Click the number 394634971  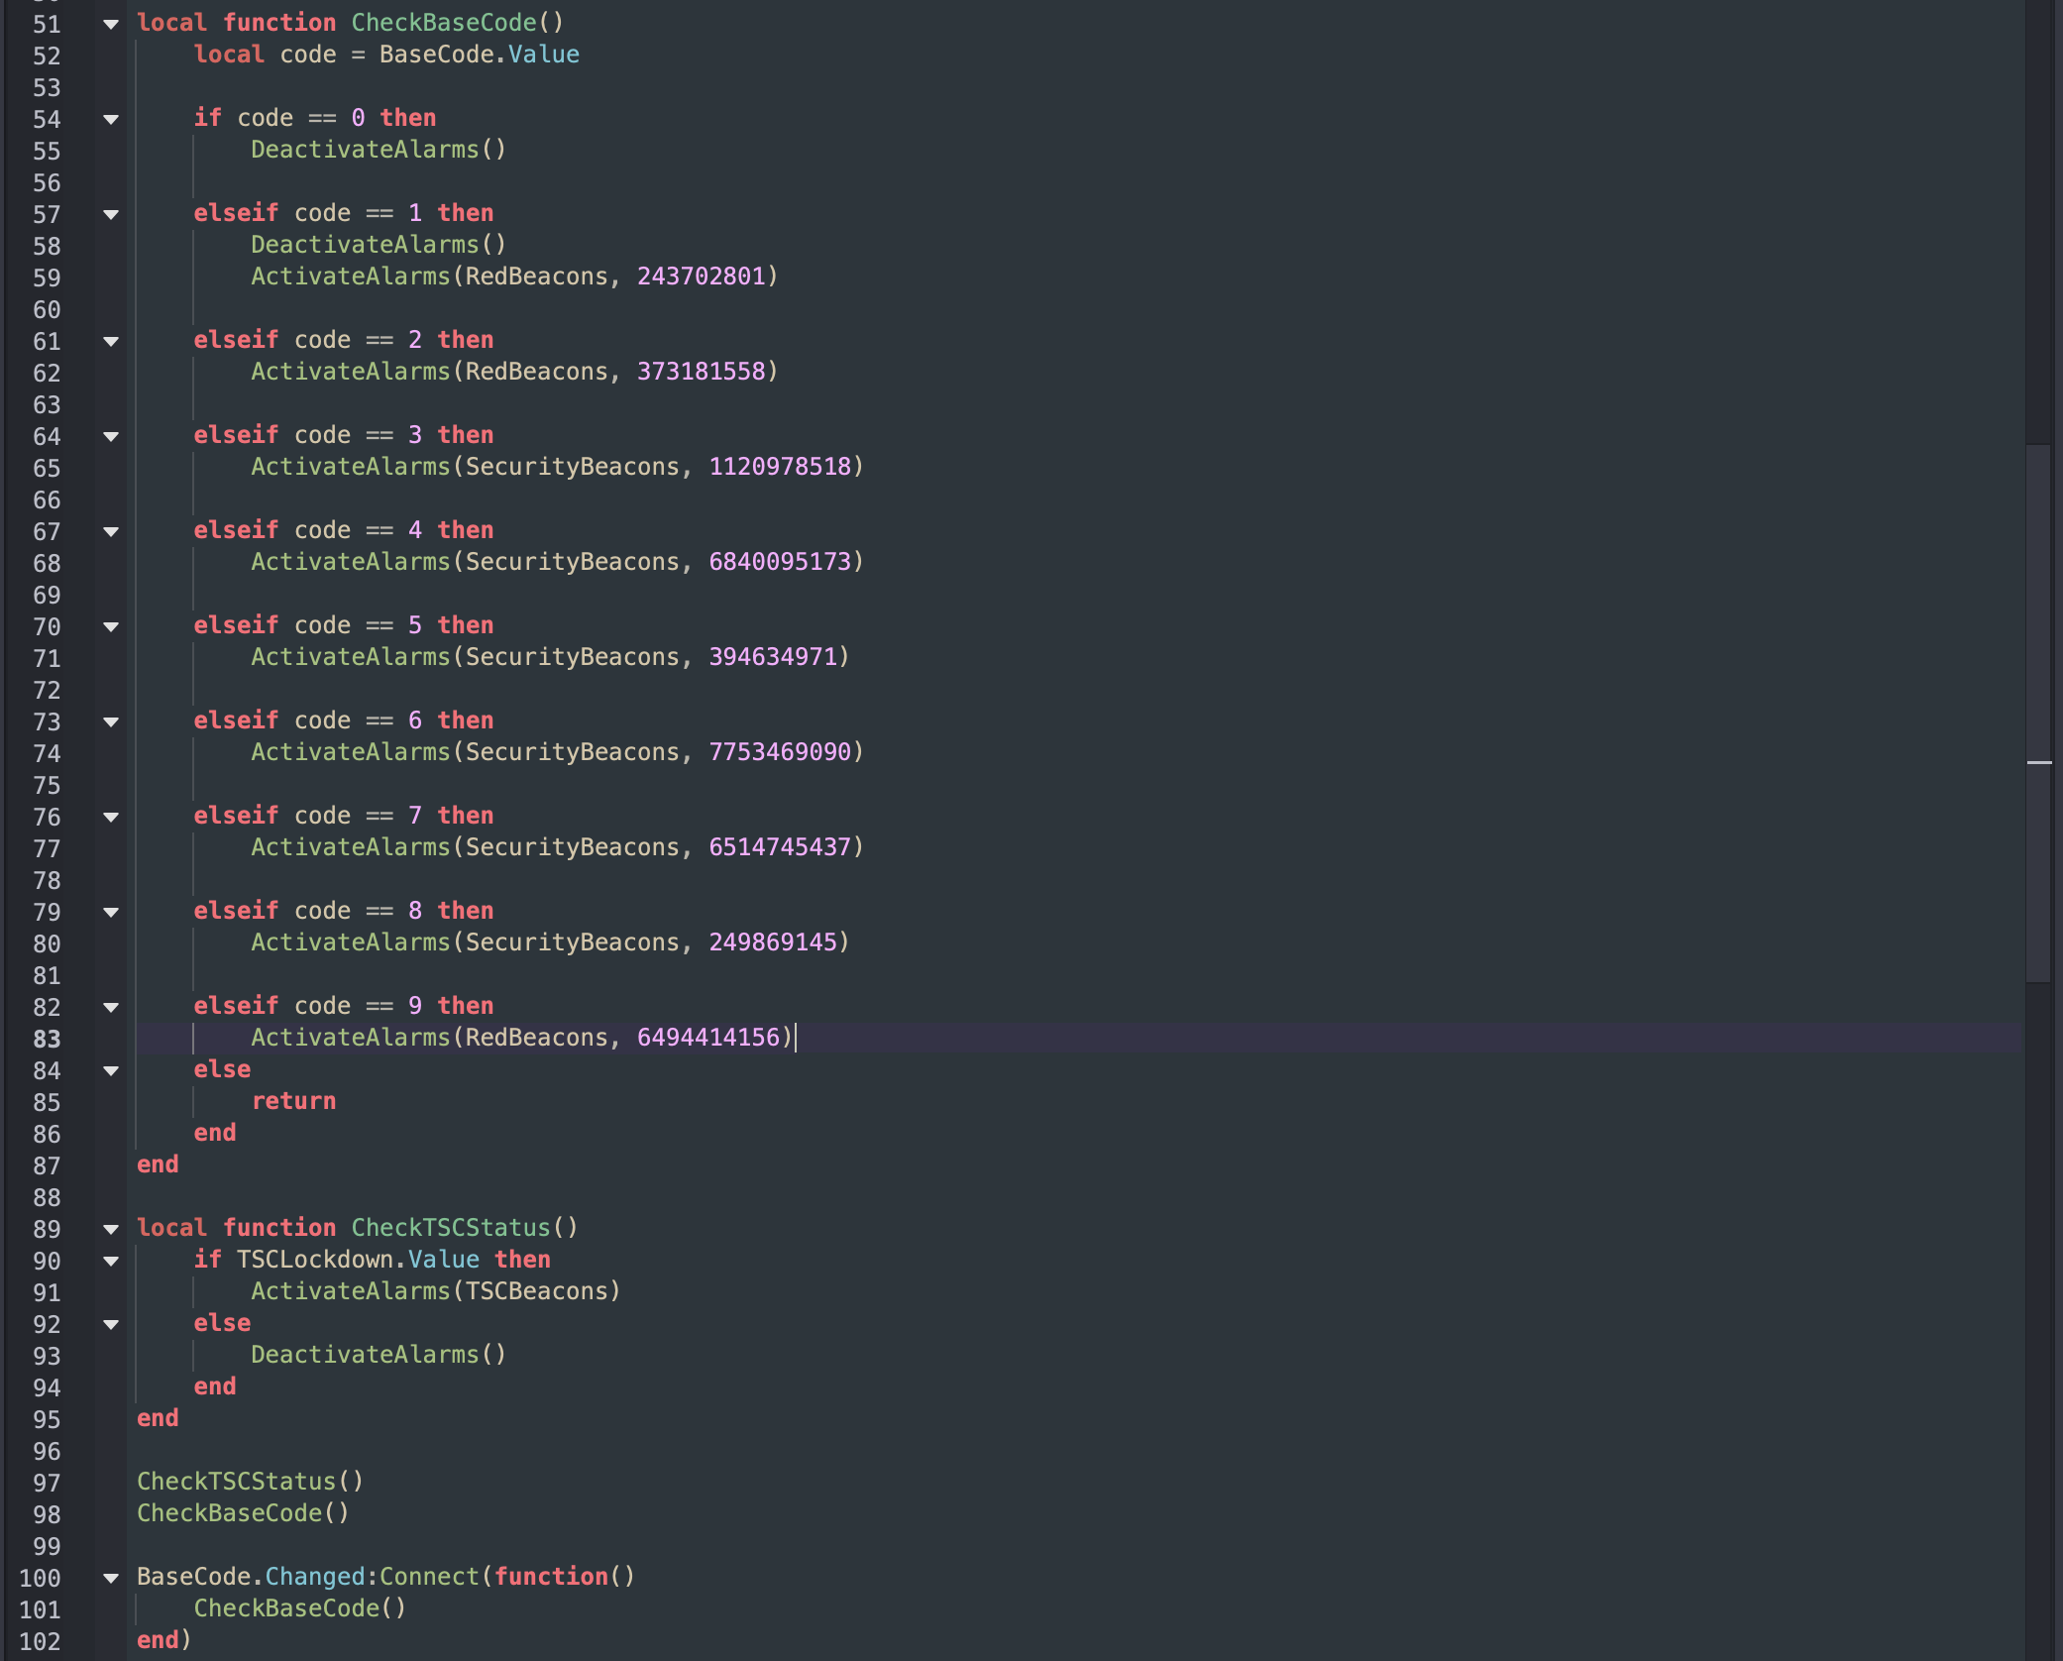[x=774, y=656]
